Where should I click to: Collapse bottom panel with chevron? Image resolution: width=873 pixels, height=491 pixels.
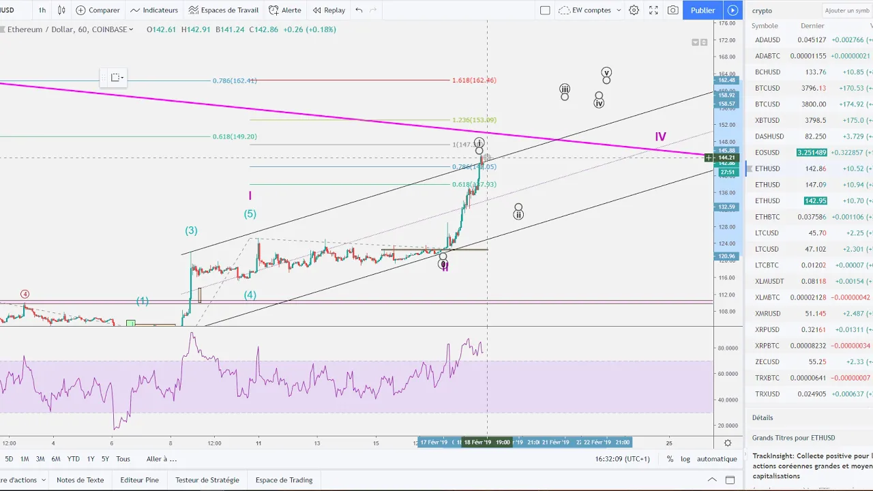[712, 480]
